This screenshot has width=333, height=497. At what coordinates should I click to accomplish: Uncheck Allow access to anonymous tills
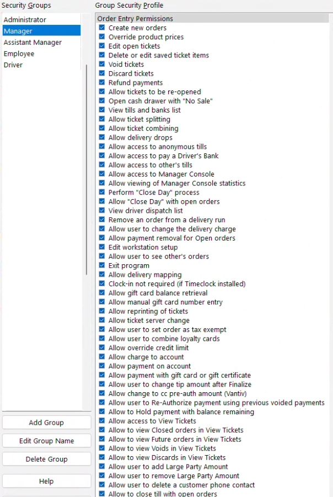101,146
